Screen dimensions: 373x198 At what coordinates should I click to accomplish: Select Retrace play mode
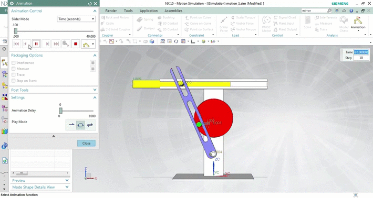90,125
